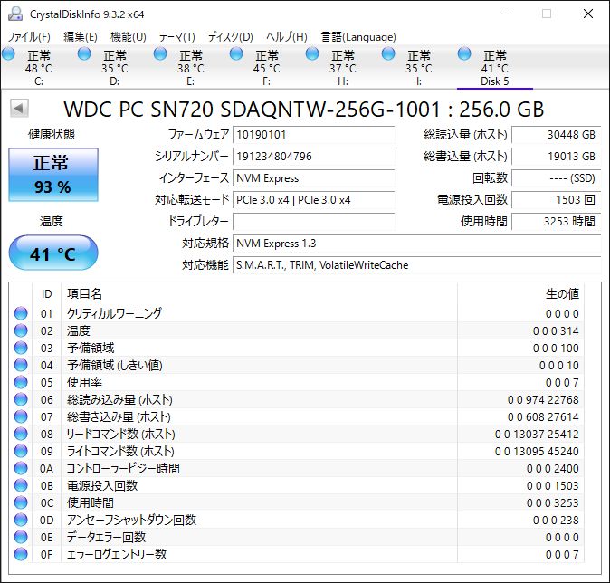Click status orb for 0D アンセーフシャットダウン回数
The image size is (610, 583).
[21, 520]
